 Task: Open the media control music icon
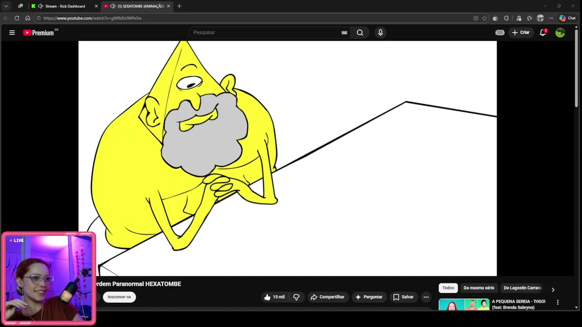(x=519, y=18)
